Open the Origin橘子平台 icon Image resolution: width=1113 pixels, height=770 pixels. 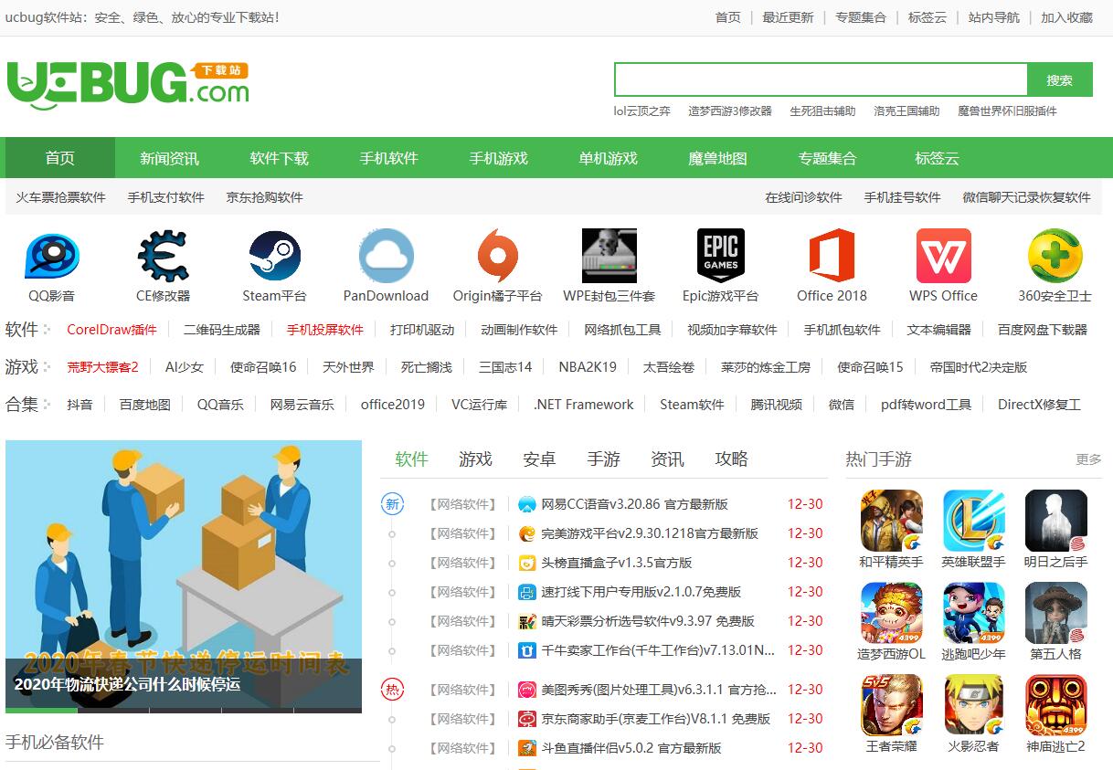click(498, 256)
